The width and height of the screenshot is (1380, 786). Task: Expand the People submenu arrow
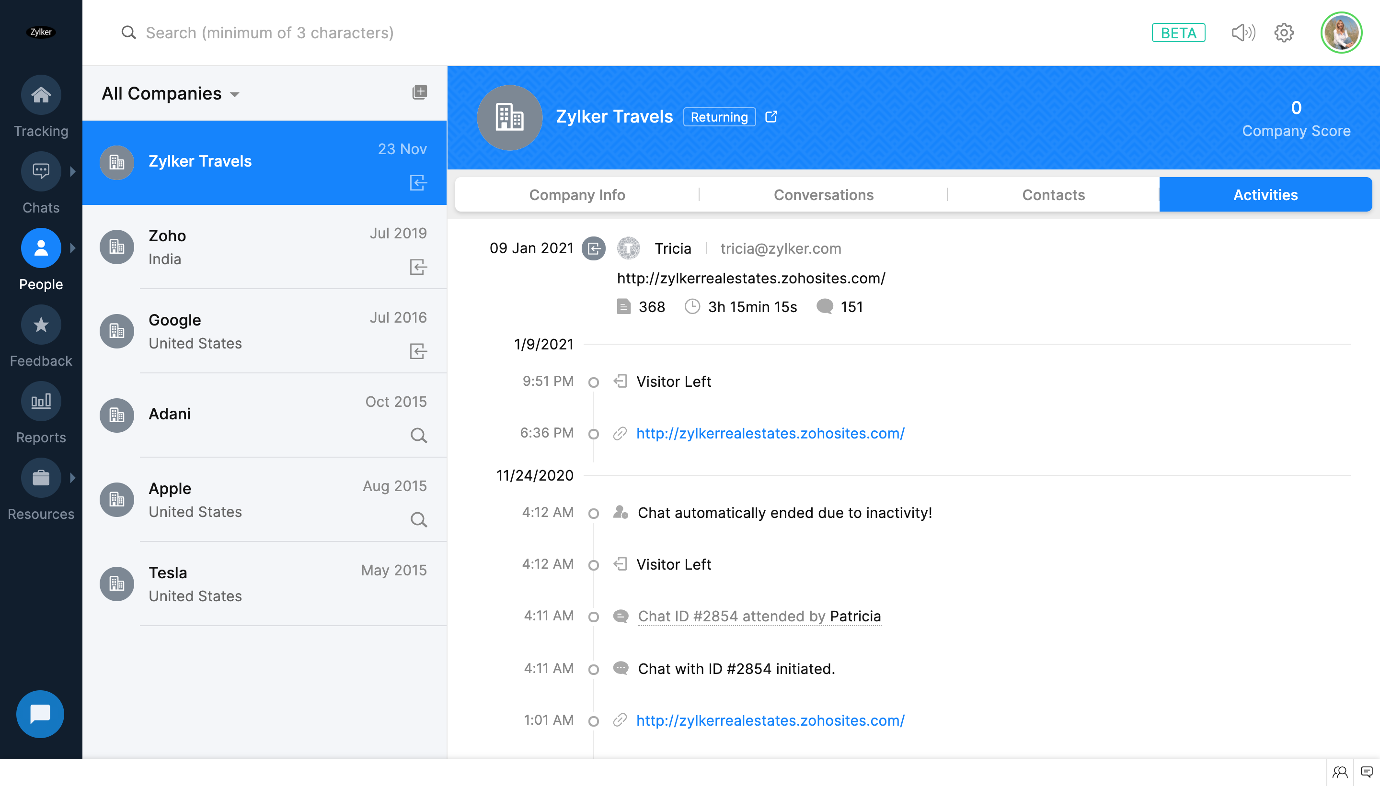click(x=72, y=248)
